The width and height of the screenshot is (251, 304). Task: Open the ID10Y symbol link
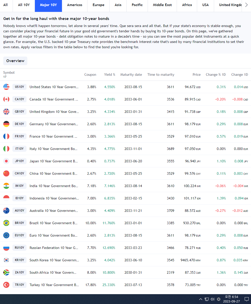(19, 198)
